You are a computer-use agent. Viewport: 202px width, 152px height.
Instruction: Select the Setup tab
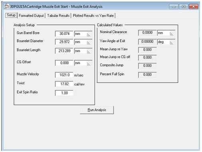[11, 15]
